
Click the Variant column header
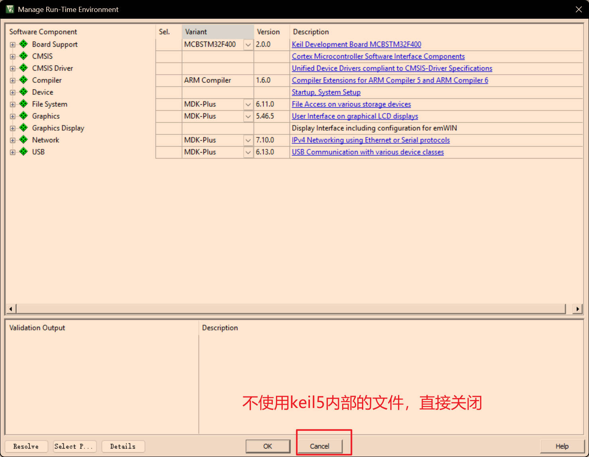pyautogui.click(x=217, y=32)
